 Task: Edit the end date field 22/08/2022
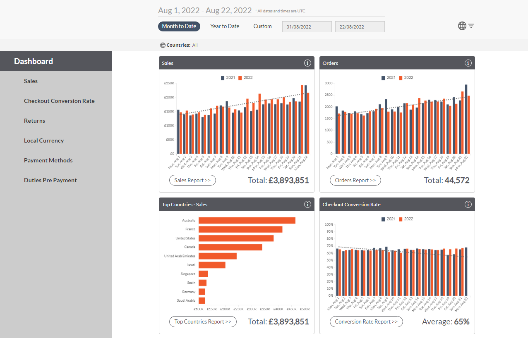360,27
